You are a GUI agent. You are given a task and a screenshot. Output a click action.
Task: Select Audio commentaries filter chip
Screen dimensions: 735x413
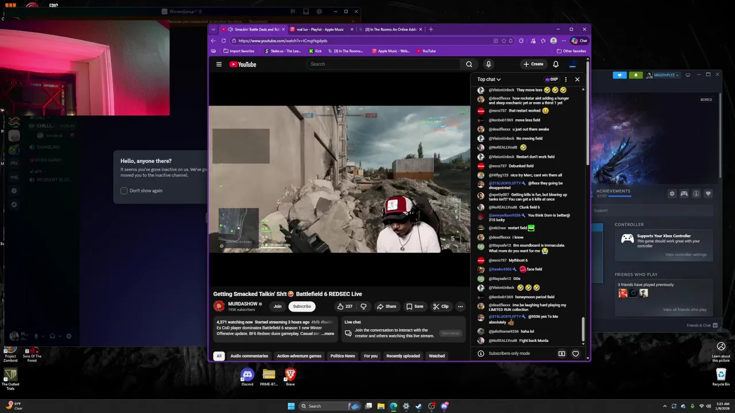click(249, 356)
